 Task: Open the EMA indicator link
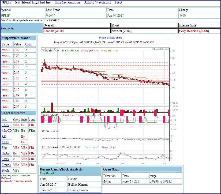5,125
